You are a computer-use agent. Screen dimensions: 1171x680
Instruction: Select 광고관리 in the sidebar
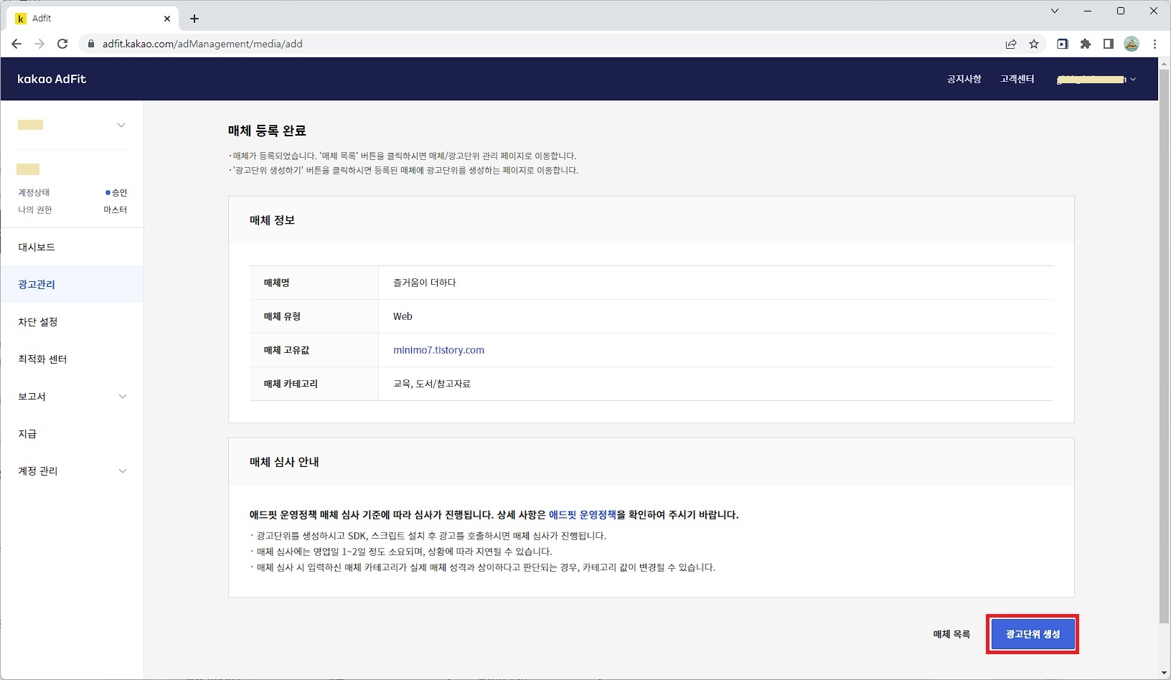pyautogui.click(x=72, y=284)
